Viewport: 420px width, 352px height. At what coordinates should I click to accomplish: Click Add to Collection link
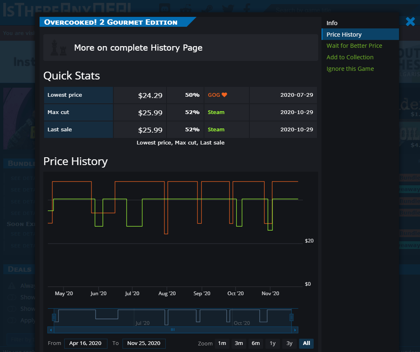tap(350, 57)
